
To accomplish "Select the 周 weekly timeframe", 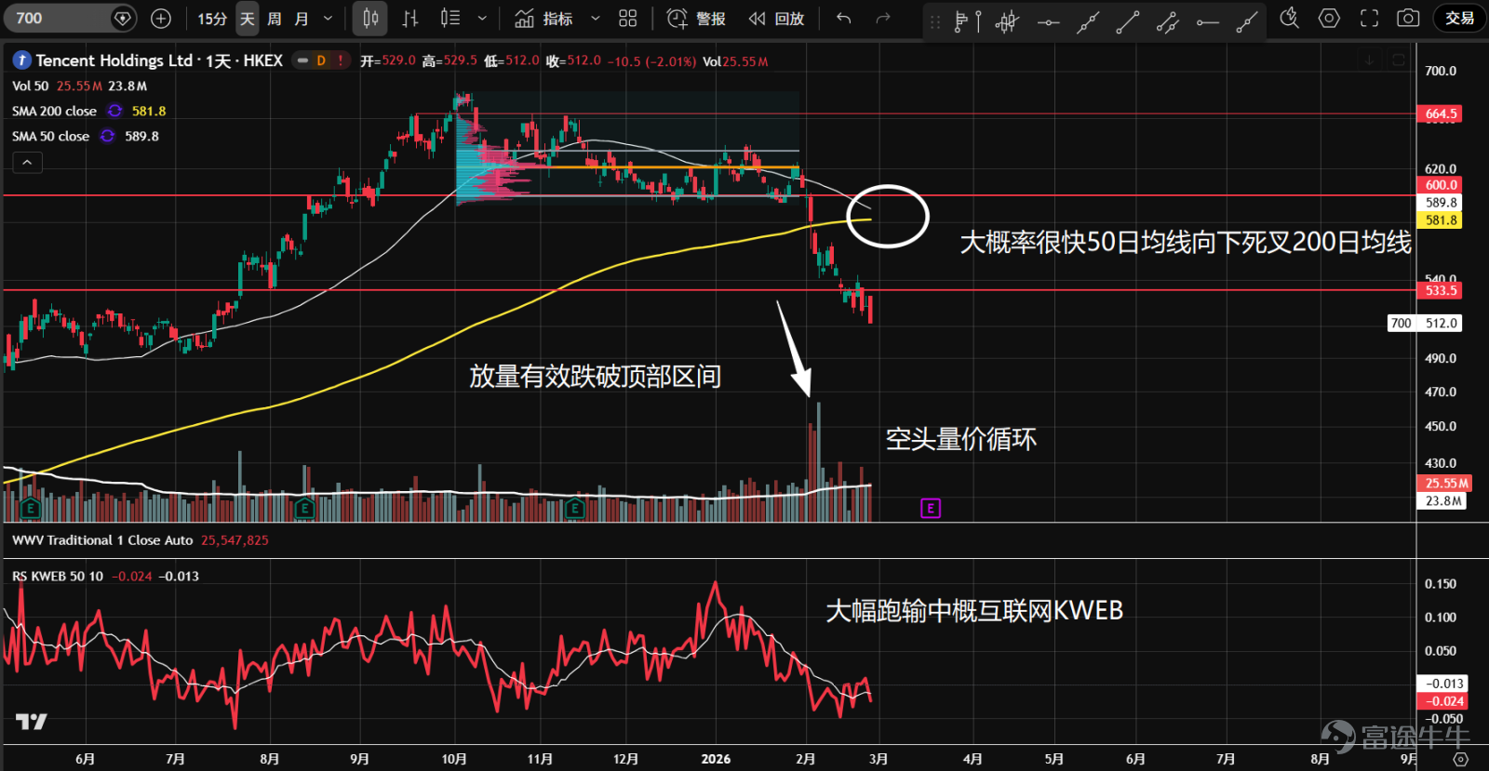I will point(275,18).
